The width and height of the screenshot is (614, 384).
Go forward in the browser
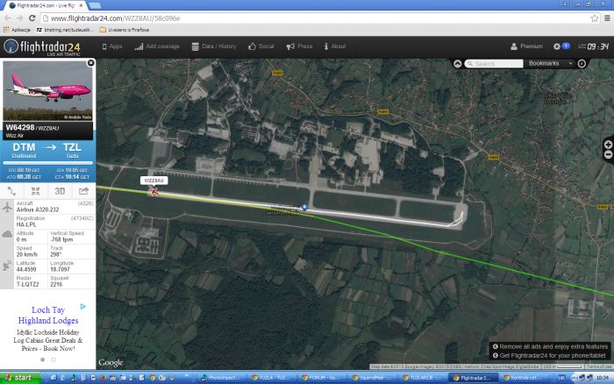[19, 18]
